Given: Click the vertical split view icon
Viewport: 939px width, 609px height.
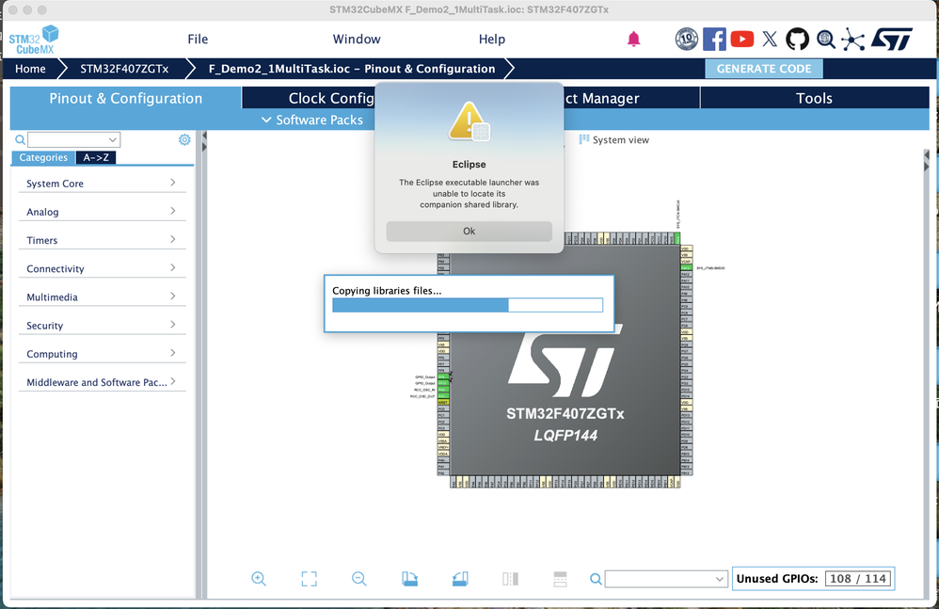Looking at the screenshot, I should [510, 579].
